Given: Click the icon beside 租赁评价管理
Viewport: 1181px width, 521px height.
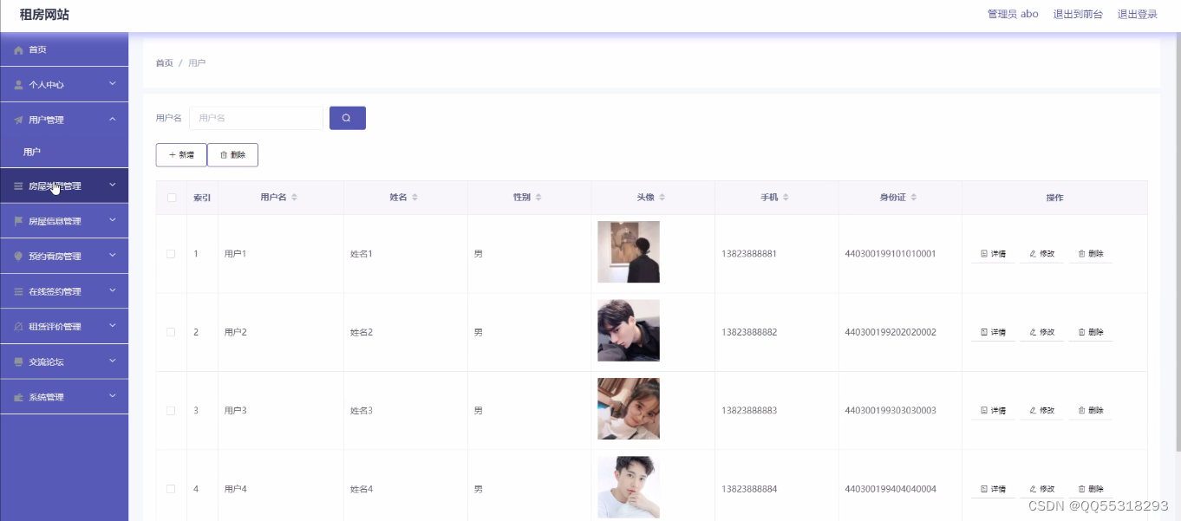Looking at the screenshot, I should pos(18,327).
